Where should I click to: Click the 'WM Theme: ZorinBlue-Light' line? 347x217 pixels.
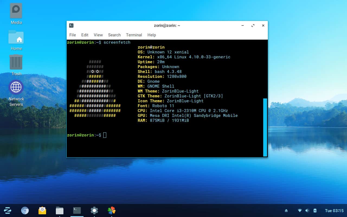(168, 91)
